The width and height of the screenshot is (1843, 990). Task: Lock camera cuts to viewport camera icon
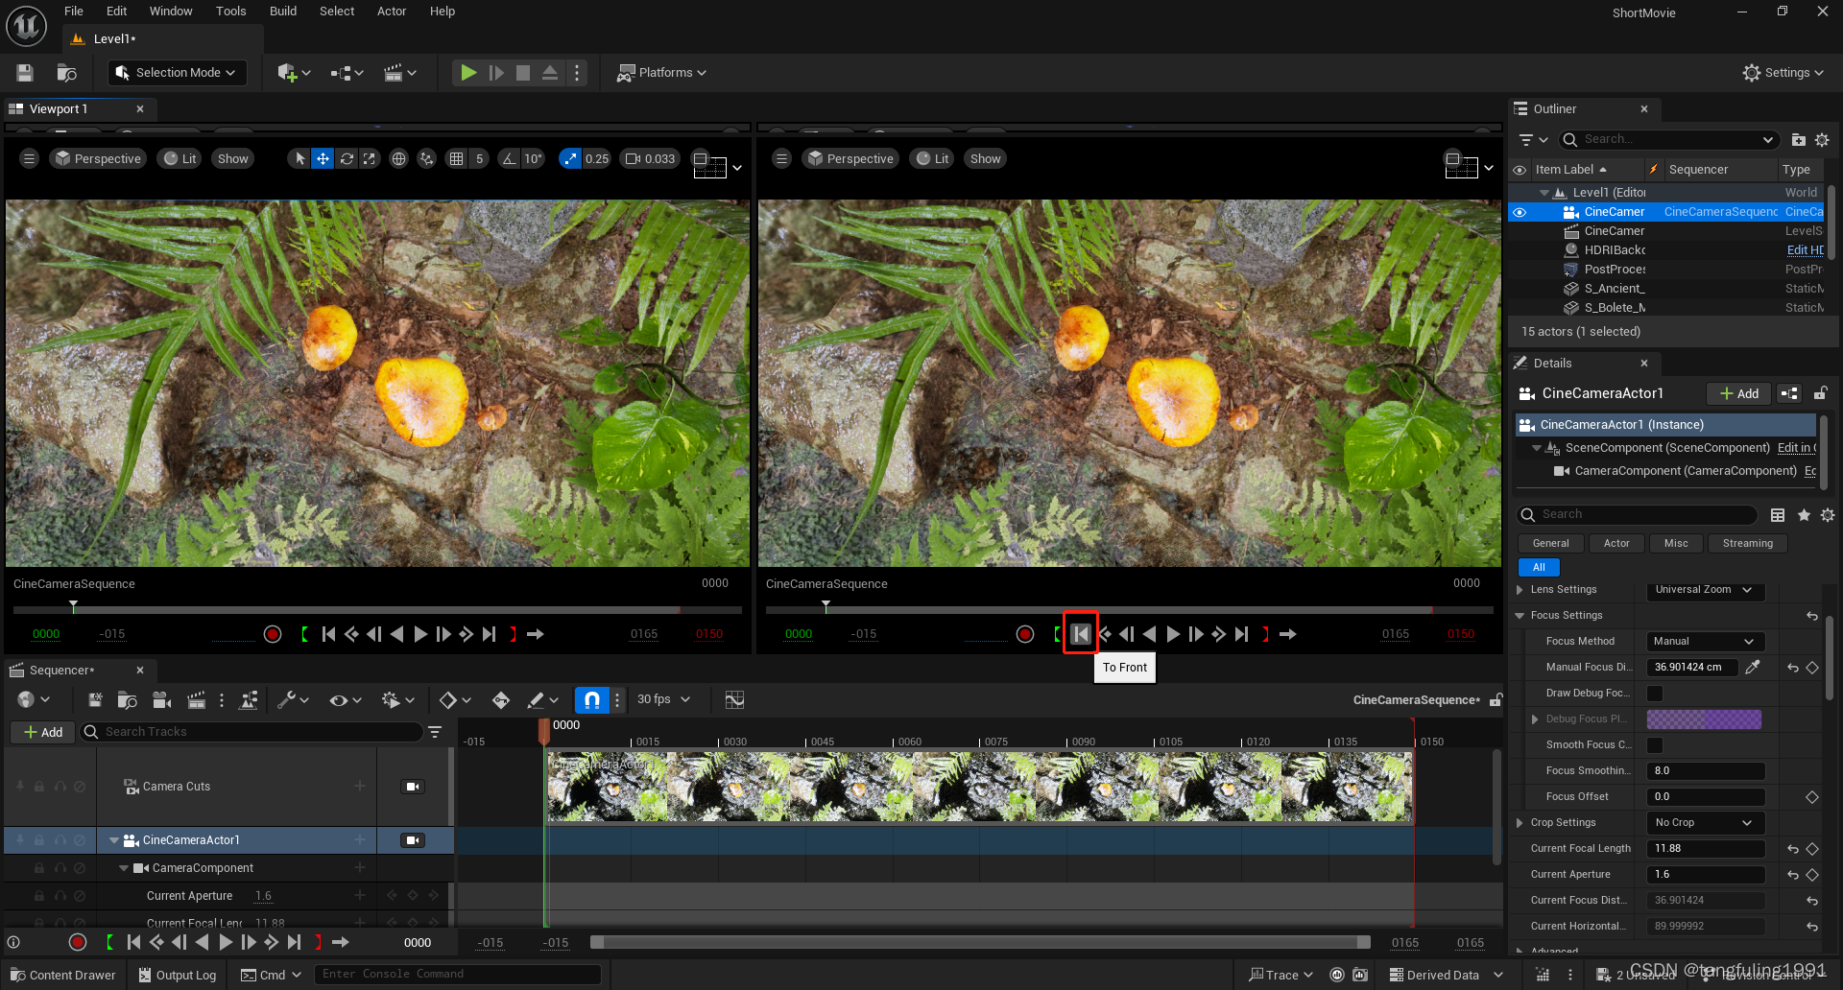[x=413, y=787]
